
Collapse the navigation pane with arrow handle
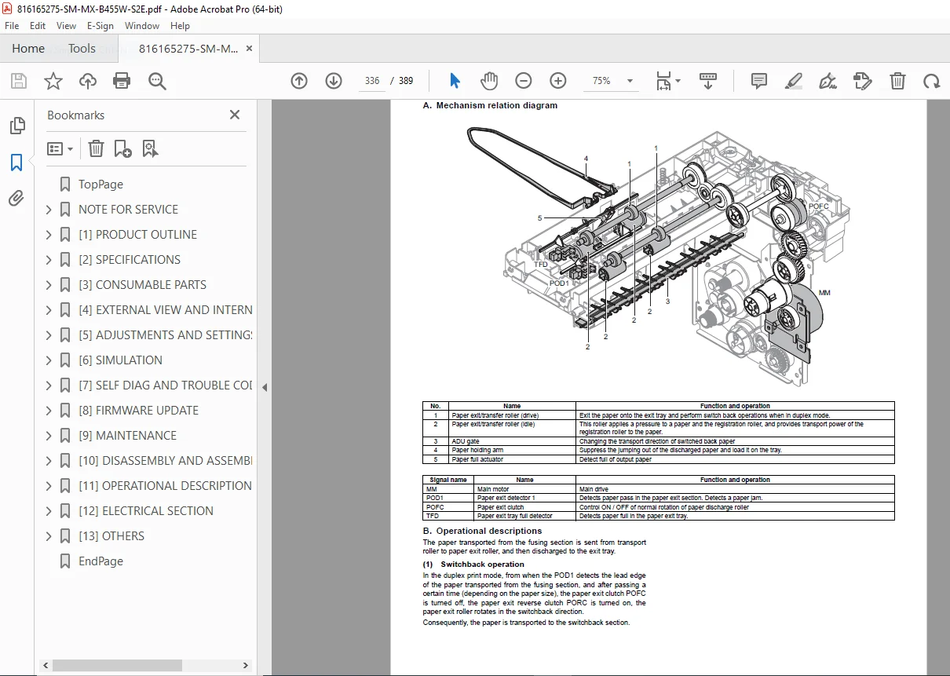click(265, 387)
